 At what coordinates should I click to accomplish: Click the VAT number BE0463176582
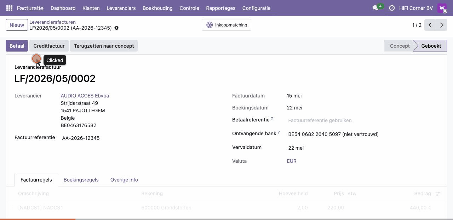[79, 125]
